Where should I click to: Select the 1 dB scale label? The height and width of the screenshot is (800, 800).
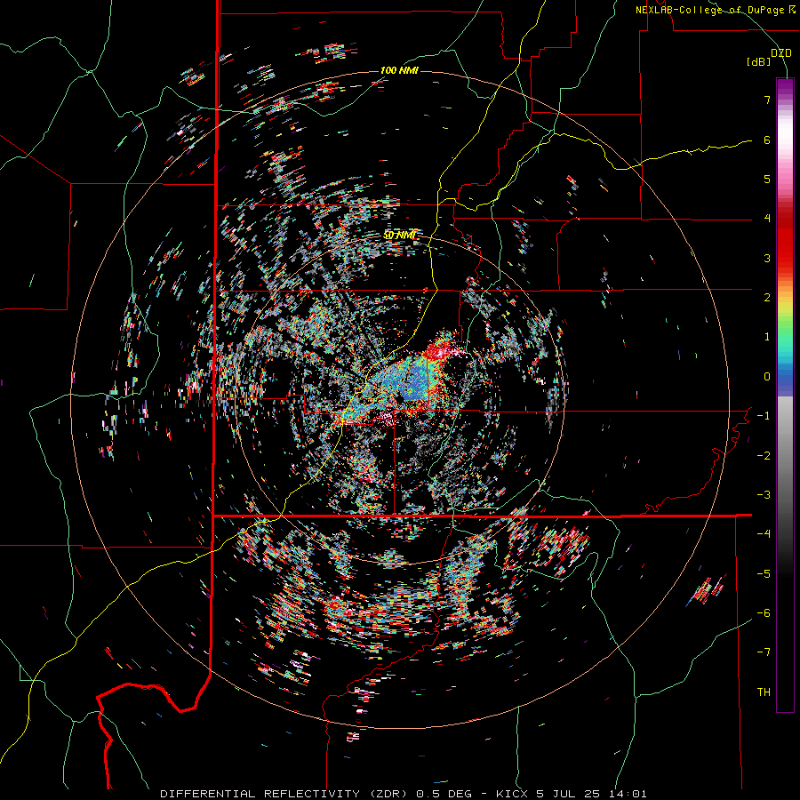[x=767, y=337]
